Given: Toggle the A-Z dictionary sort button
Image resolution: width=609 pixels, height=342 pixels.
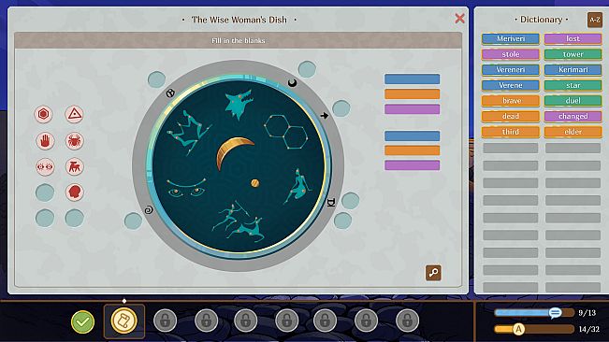Looking at the screenshot, I should (595, 20).
